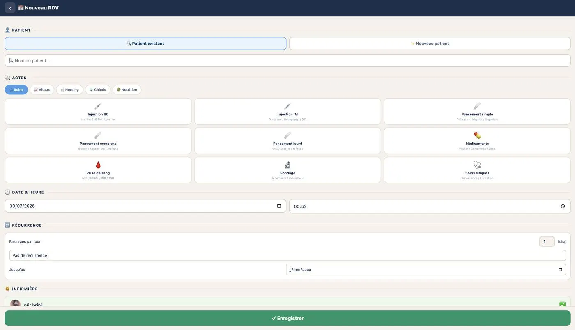Click nurse nûr brini avatar
Screen dimensions: 575x330
16,304
